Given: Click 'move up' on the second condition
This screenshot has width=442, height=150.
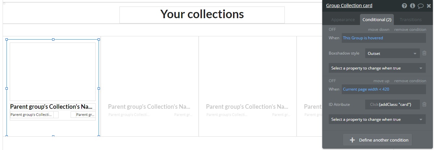Looking at the screenshot, I should [x=381, y=81].
